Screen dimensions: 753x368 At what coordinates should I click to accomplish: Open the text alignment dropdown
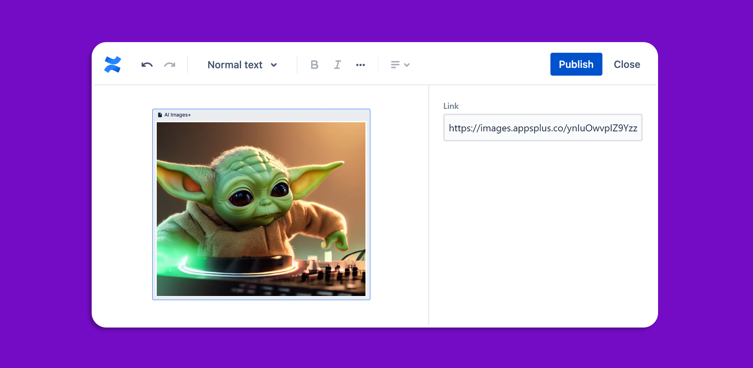coord(400,65)
